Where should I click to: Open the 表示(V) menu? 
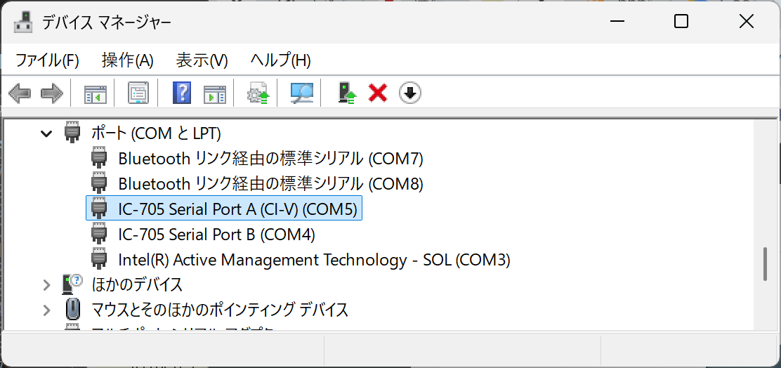coord(202,60)
